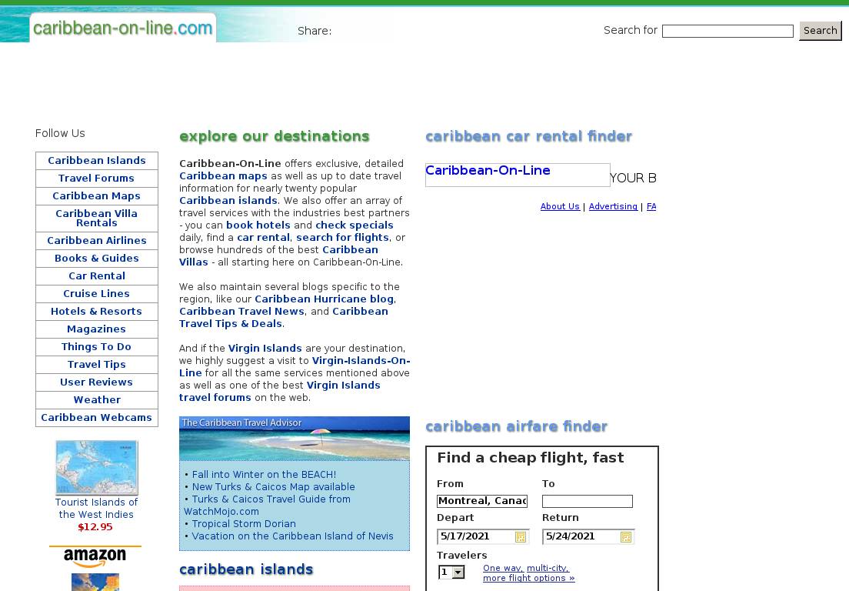Click the To city input field

[587, 501]
